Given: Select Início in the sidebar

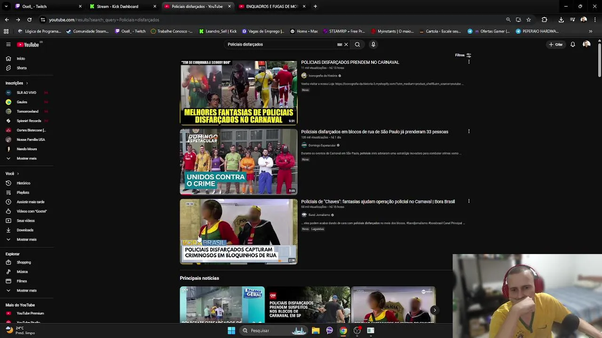Looking at the screenshot, I should coord(21,59).
